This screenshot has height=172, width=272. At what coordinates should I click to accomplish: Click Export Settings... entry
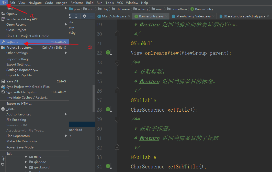coord(35,64)
